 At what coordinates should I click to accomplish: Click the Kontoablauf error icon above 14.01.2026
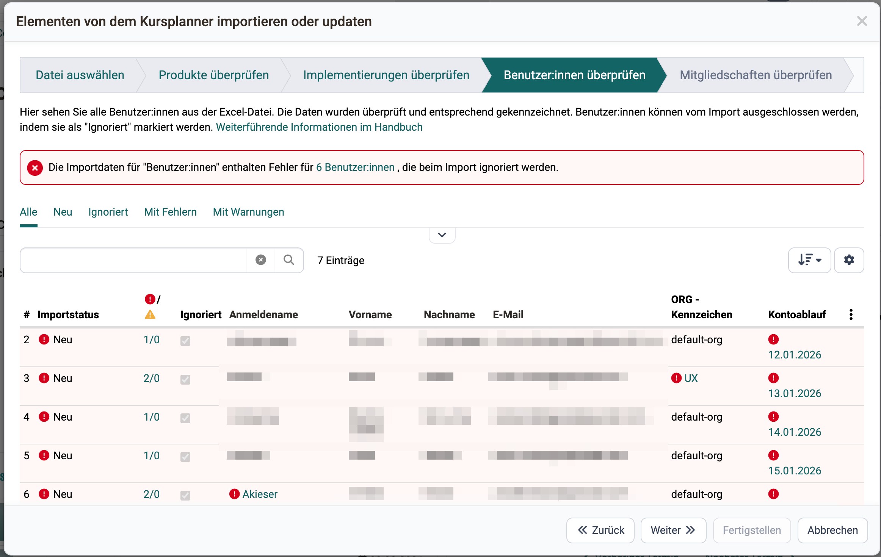[773, 417]
